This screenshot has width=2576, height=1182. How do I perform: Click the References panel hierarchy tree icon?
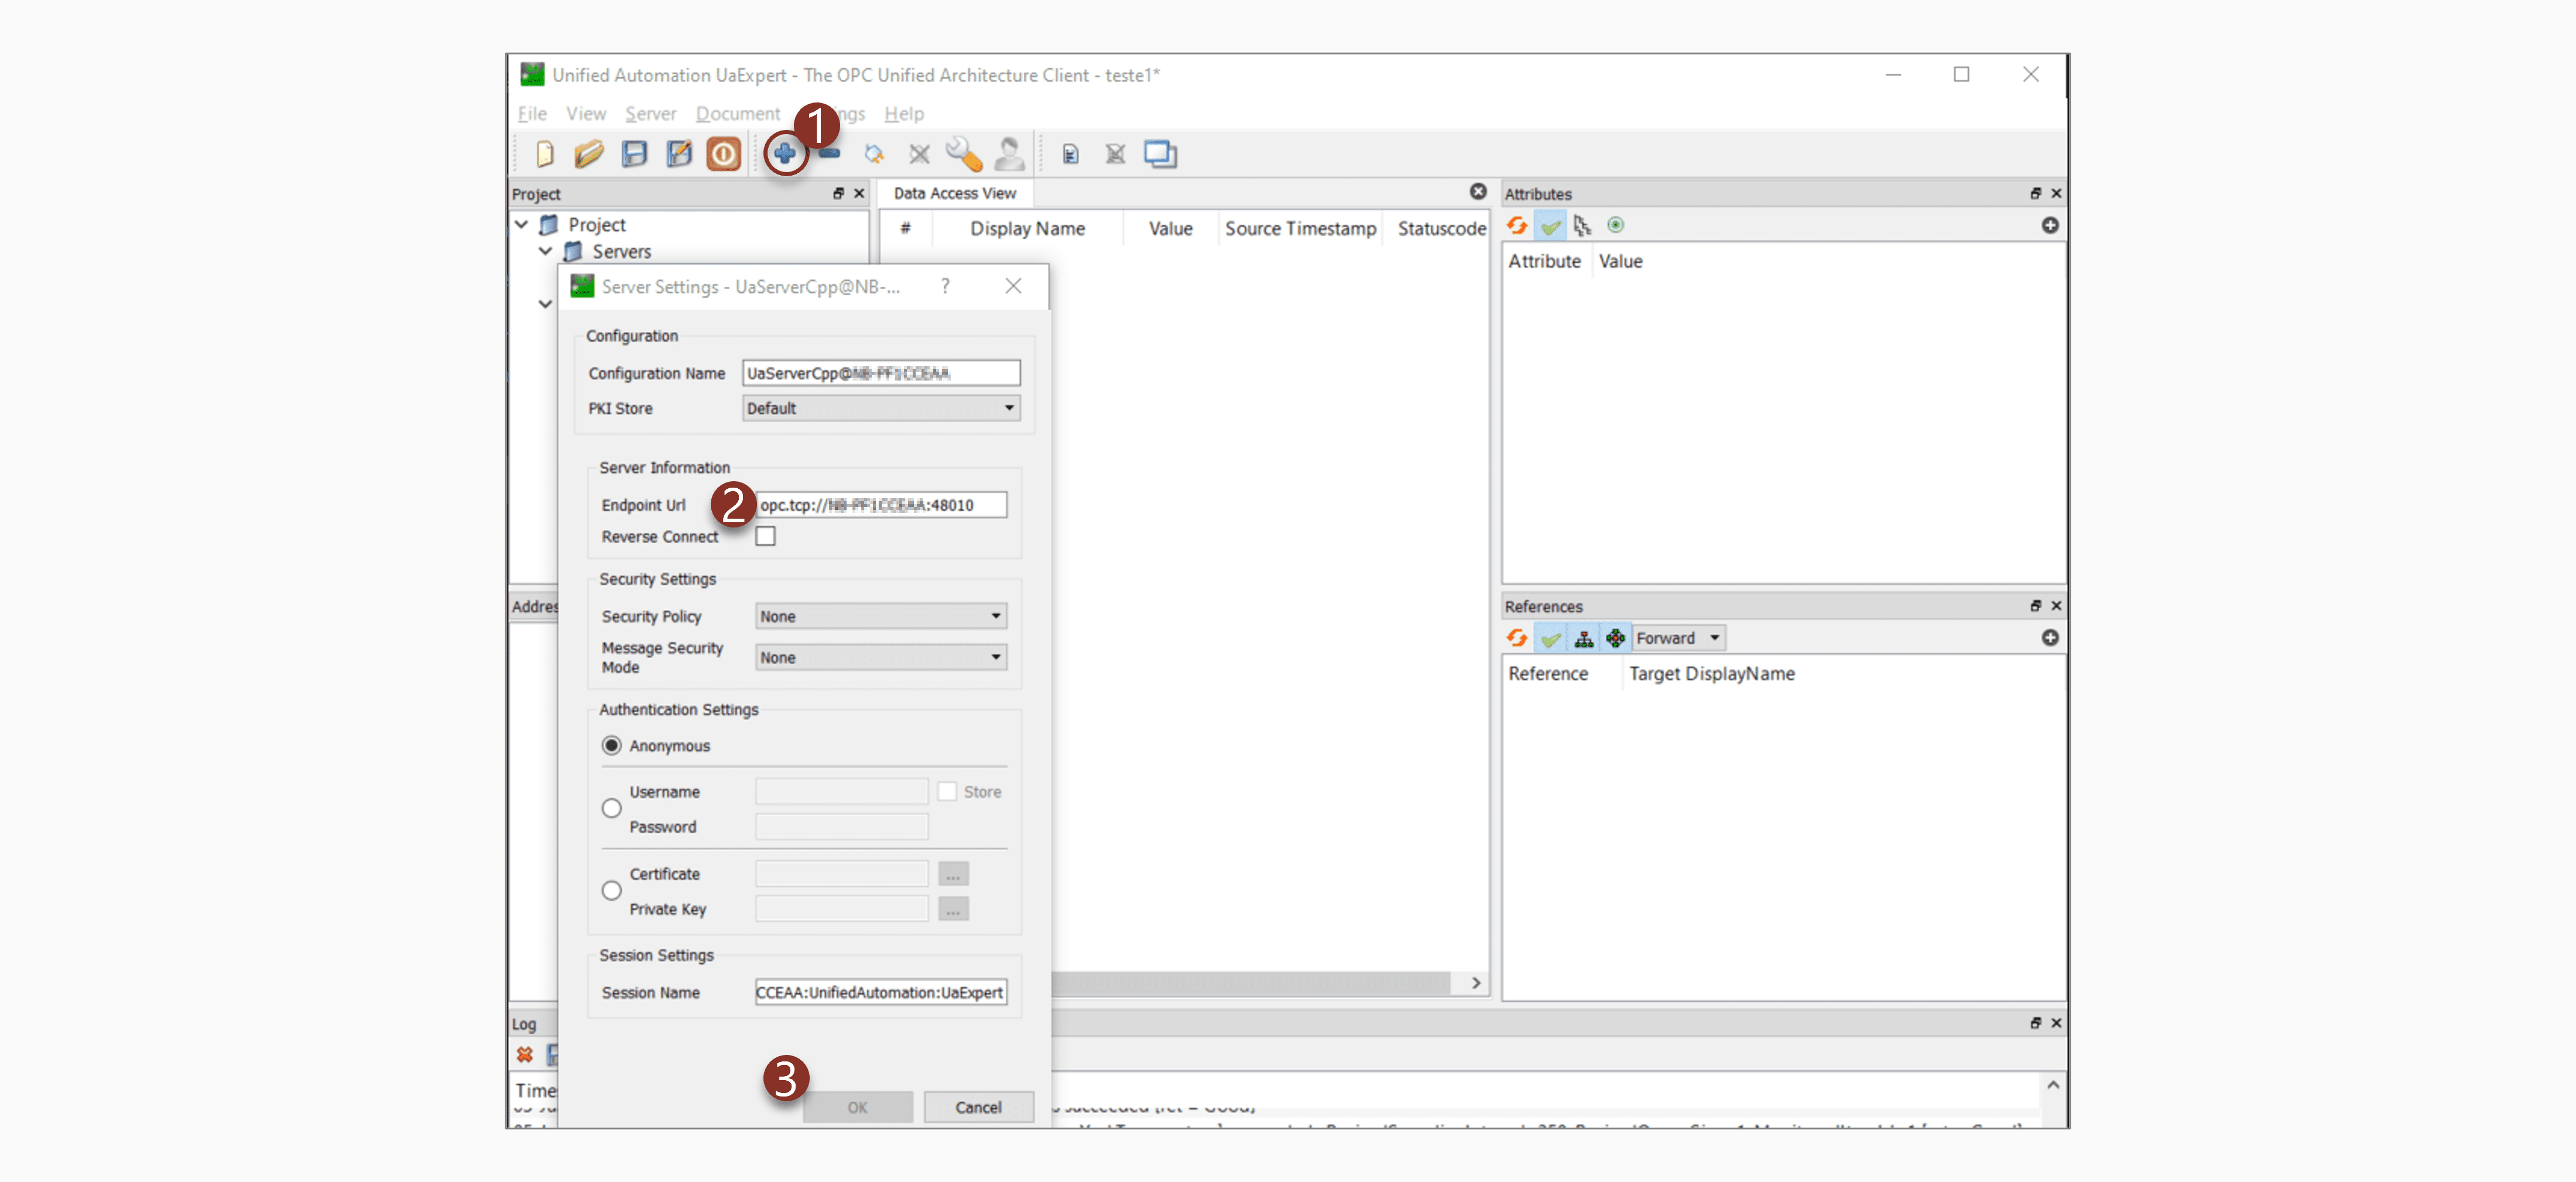click(1583, 638)
